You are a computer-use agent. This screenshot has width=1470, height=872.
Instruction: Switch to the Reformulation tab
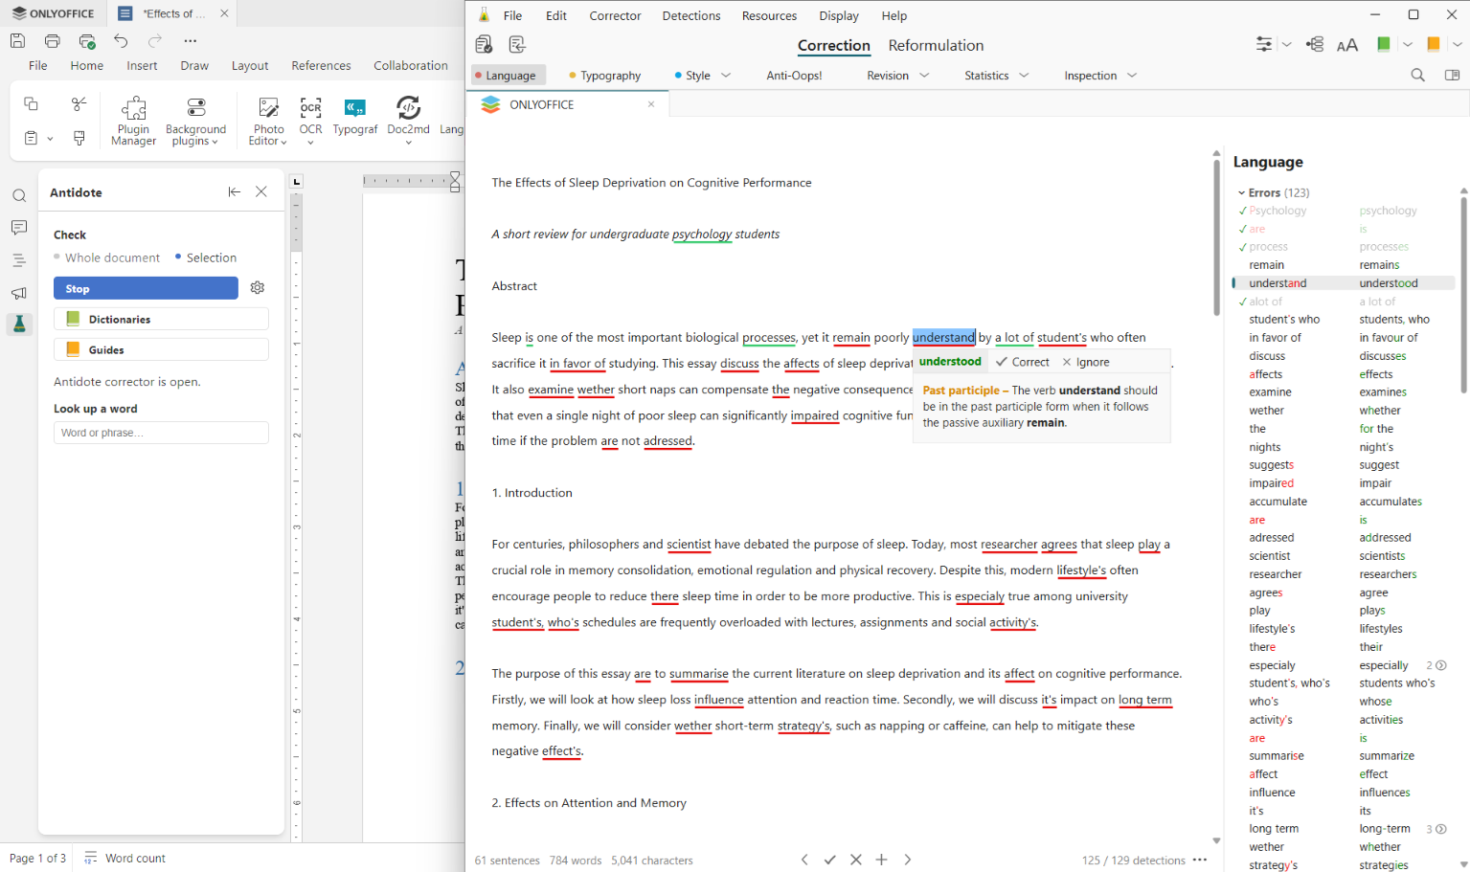[936, 45]
